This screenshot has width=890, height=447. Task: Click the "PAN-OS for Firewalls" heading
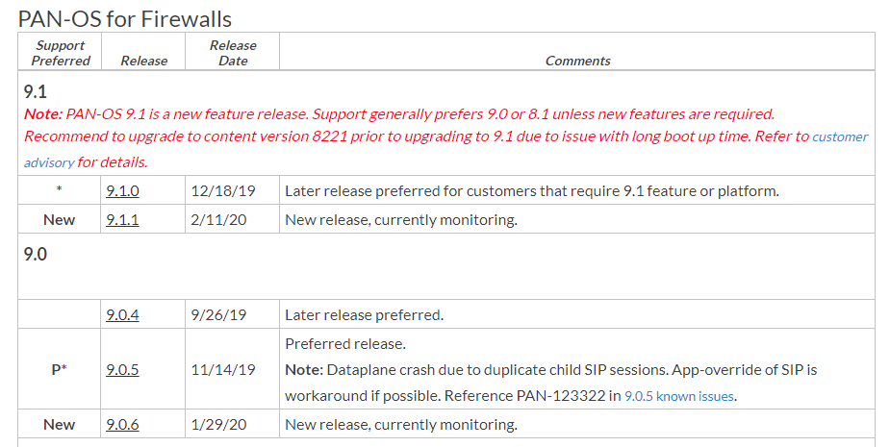pos(125,18)
